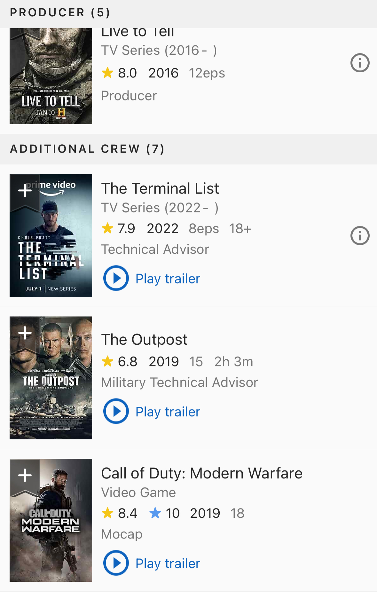
Task: Open Call of Duty: Modern Warfare title
Action: coord(201,473)
